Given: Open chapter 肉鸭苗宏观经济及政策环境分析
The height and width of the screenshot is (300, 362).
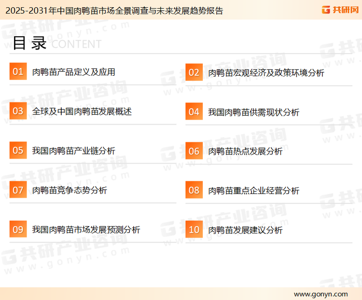Looking at the screenshot, I should (x=266, y=73).
